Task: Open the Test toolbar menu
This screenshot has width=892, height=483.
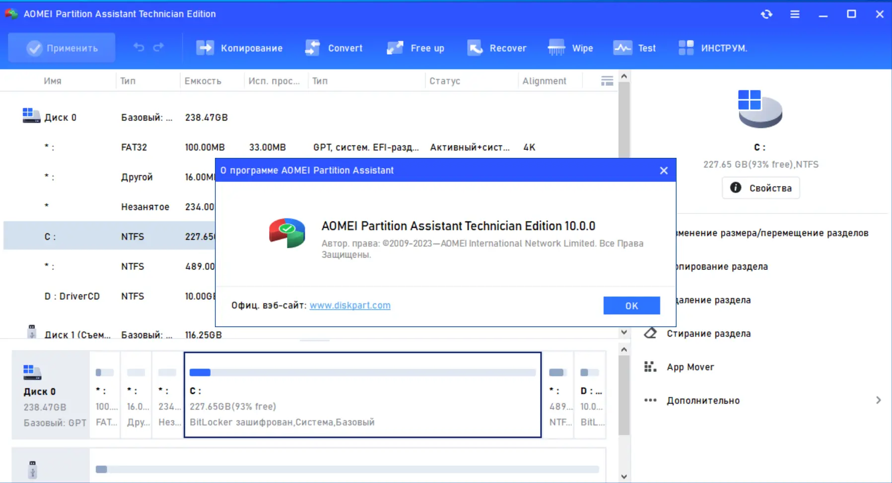Action: 635,48
